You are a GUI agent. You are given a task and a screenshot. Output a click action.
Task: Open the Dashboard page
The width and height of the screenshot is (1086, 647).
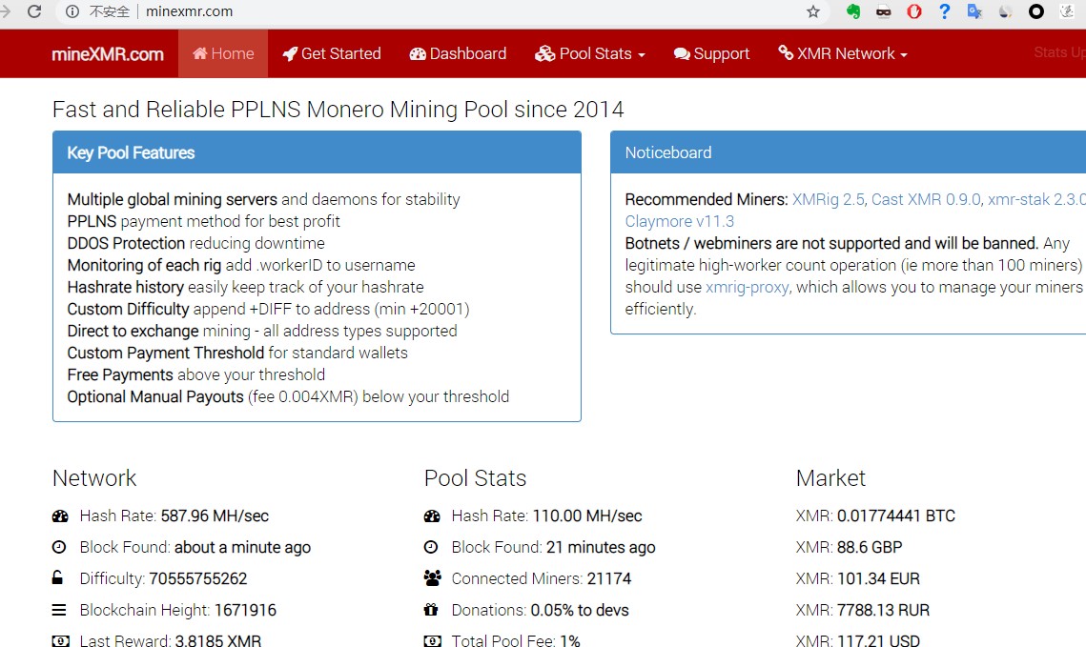458,53
